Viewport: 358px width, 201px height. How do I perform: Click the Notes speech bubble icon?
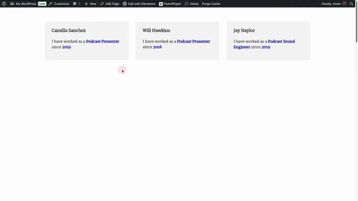pyautogui.click(x=187, y=4)
